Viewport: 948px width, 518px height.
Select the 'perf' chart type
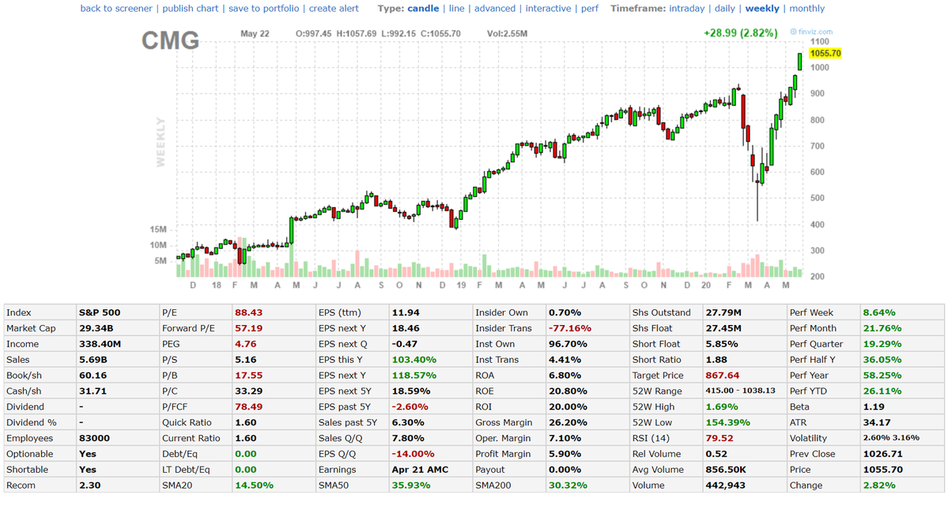pos(590,9)
